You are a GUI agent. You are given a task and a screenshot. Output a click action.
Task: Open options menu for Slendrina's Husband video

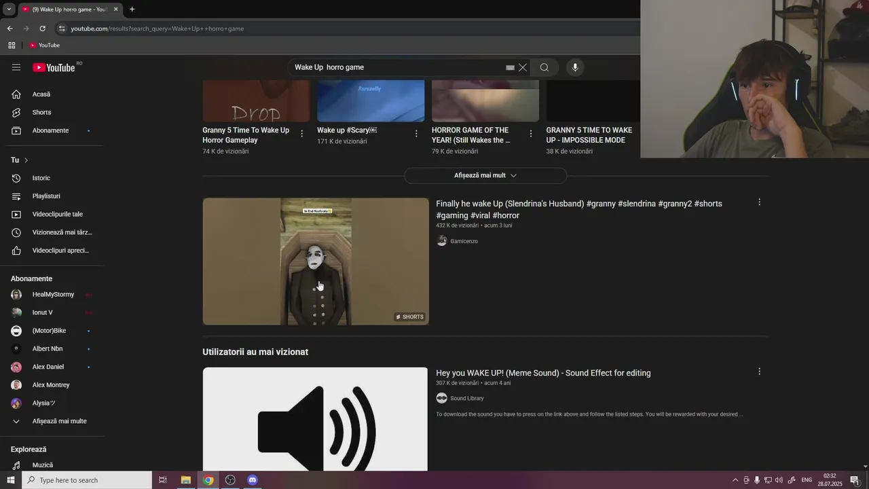point(759,202)
